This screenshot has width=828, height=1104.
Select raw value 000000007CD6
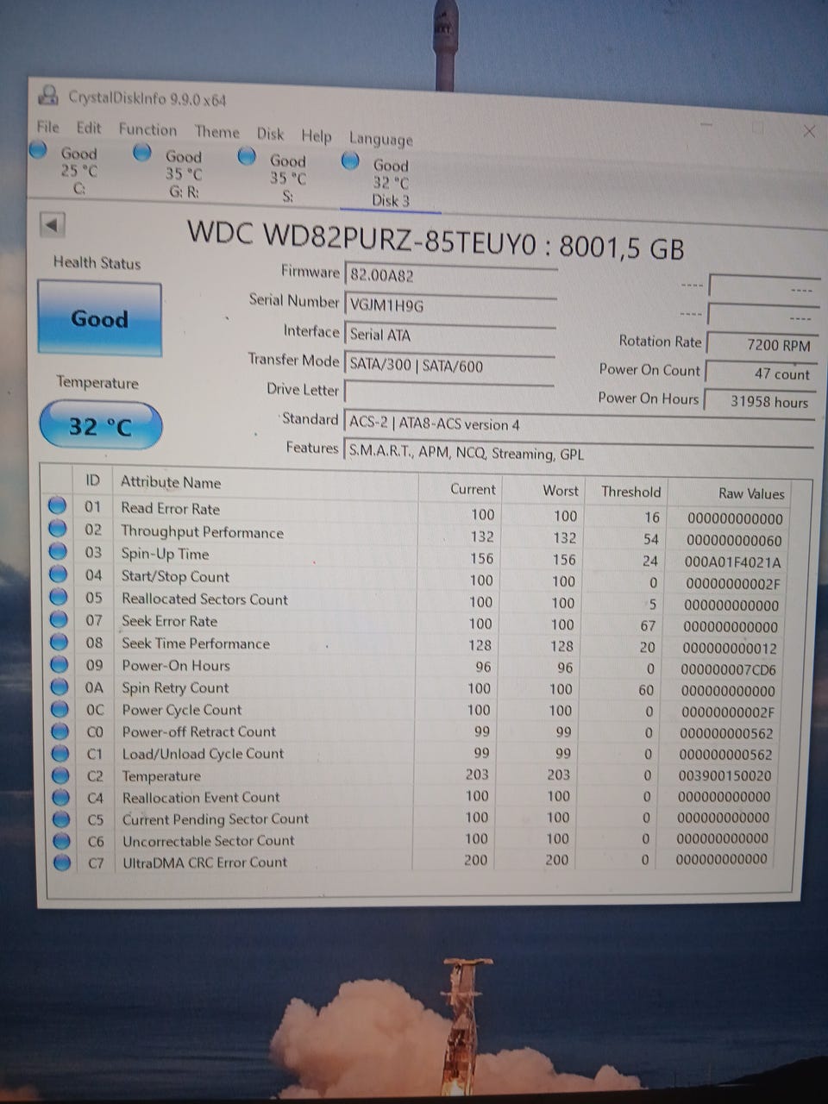click(x=729, y=669)
